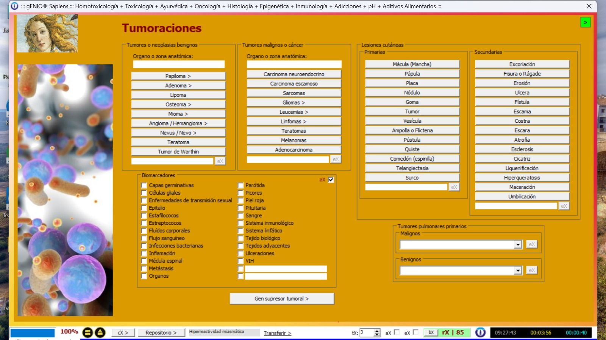The width and height of the screenshot is (606, 340).
Task: Check the Sistema inmunológico checkbox
Action: [241, 223]
